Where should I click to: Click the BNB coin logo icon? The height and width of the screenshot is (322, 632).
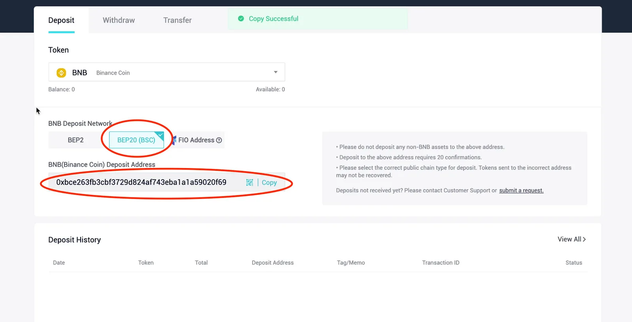(x=61, y=73)
